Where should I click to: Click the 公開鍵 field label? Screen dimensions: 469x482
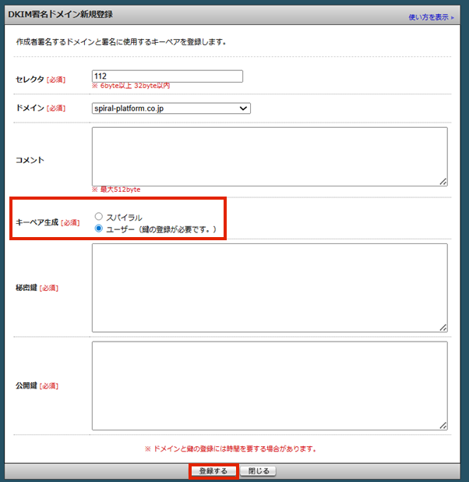(x=26, y=386)
